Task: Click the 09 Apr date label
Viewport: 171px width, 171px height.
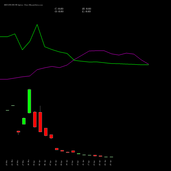Action: [x=61, y=163]
